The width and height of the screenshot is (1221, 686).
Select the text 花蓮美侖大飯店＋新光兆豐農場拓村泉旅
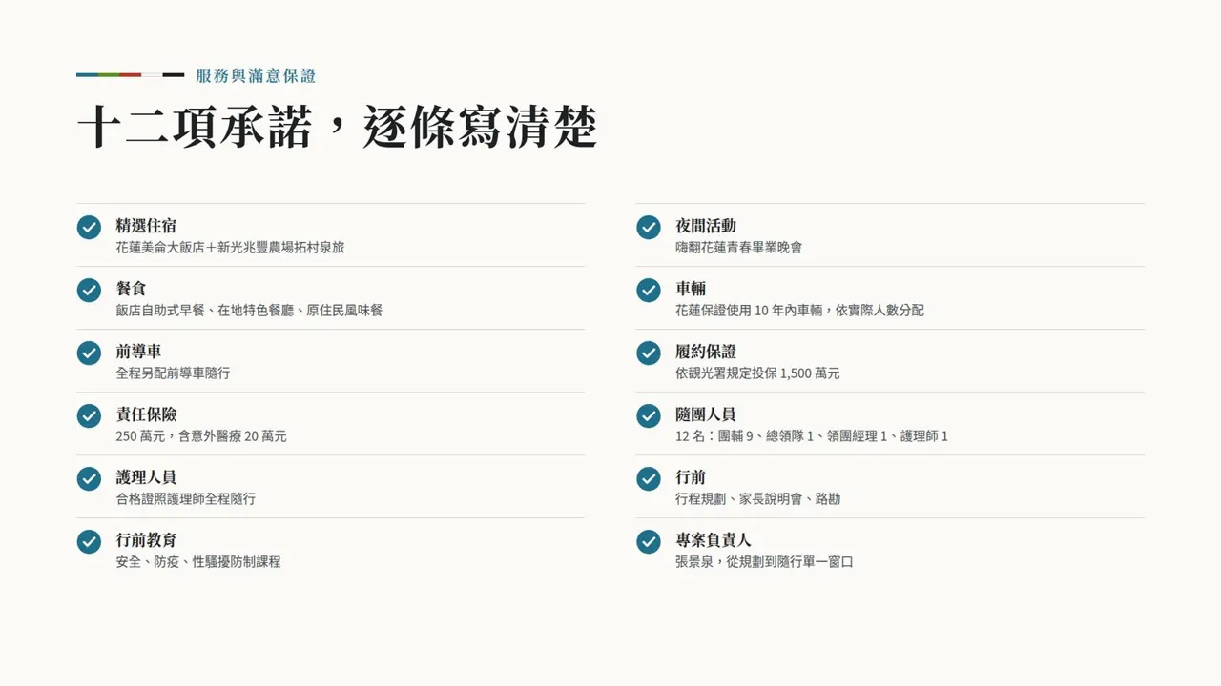click(x=230, y=248)
